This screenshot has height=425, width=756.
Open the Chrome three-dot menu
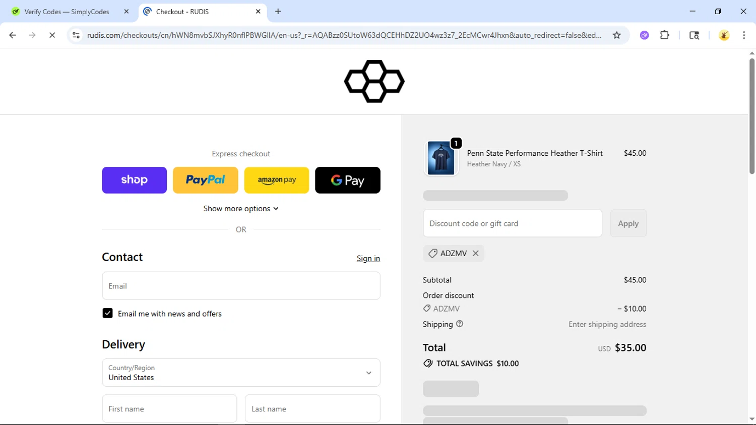pyautogui.click(x=744, y=35)
